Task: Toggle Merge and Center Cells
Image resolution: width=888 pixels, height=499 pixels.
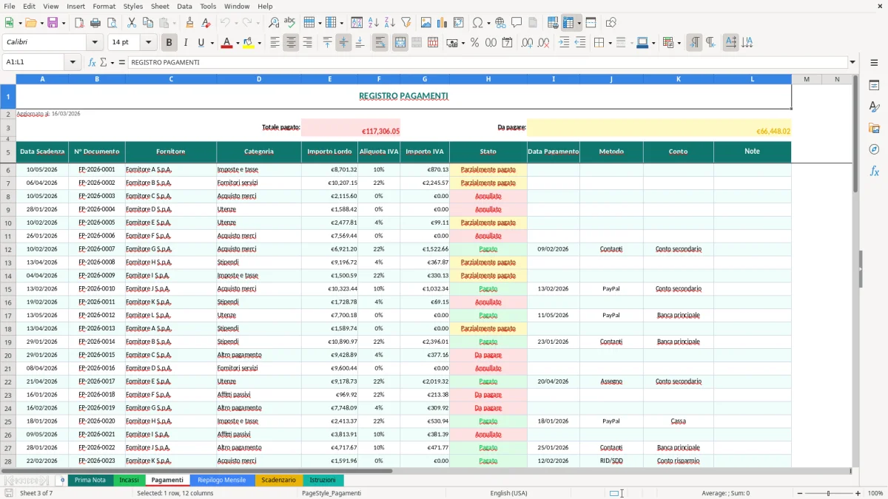Action: pyautogui.click(x=400, y=43)
